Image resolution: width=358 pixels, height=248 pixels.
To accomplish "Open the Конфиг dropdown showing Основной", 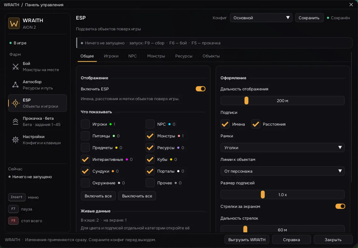I will (x=261, y=18).
